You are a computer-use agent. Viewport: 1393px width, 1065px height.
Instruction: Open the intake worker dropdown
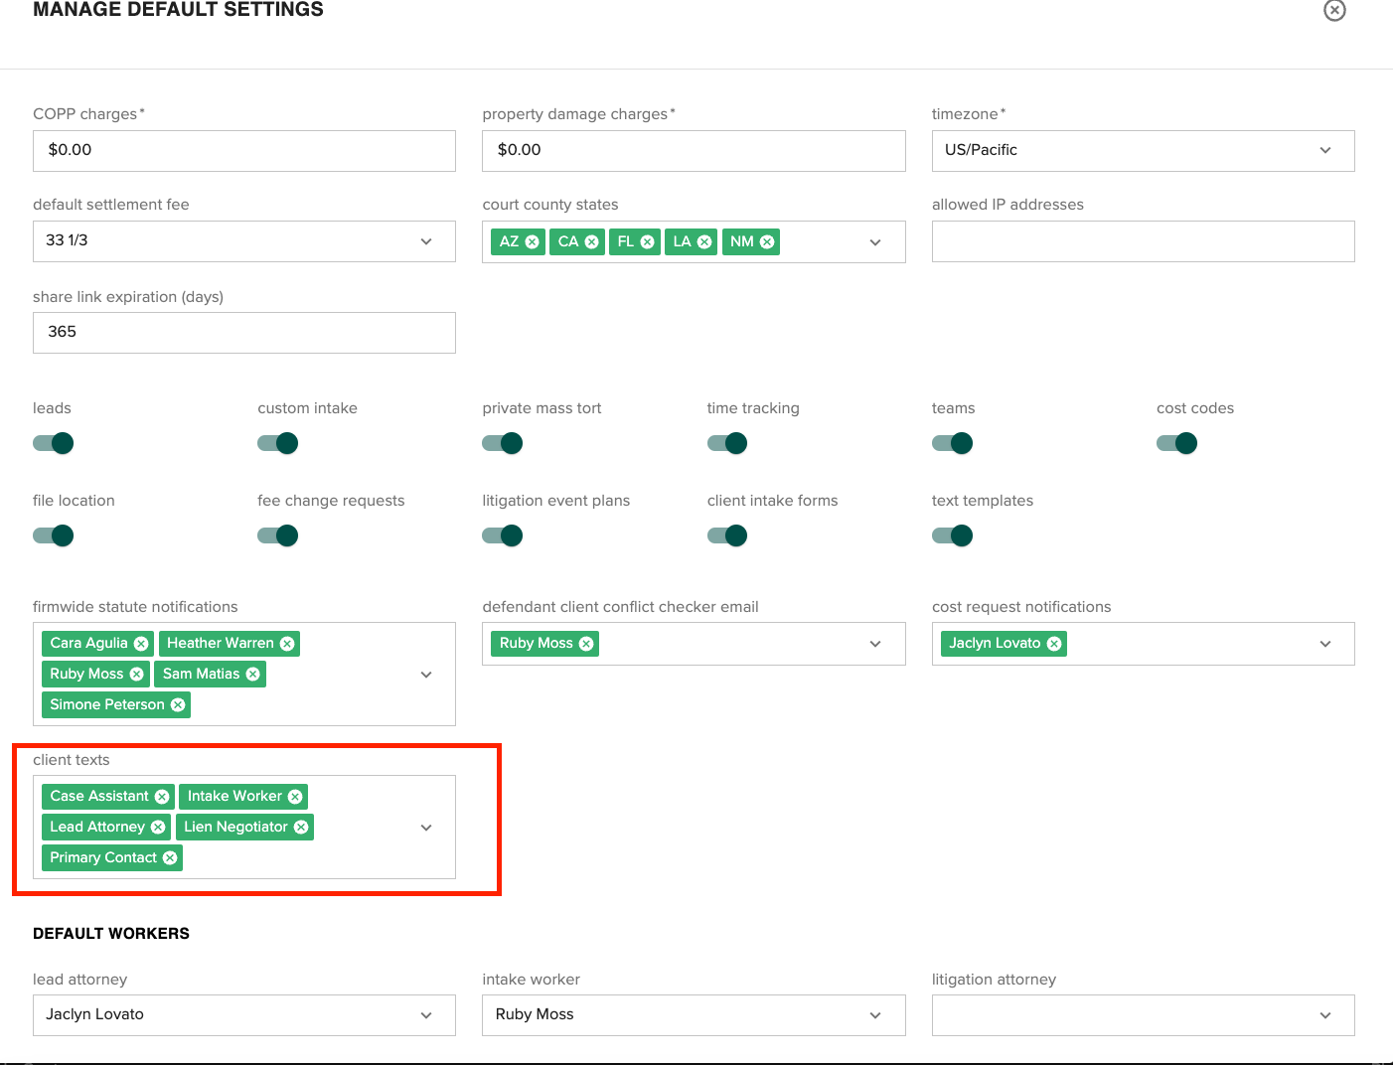[x=694, y=1015]
